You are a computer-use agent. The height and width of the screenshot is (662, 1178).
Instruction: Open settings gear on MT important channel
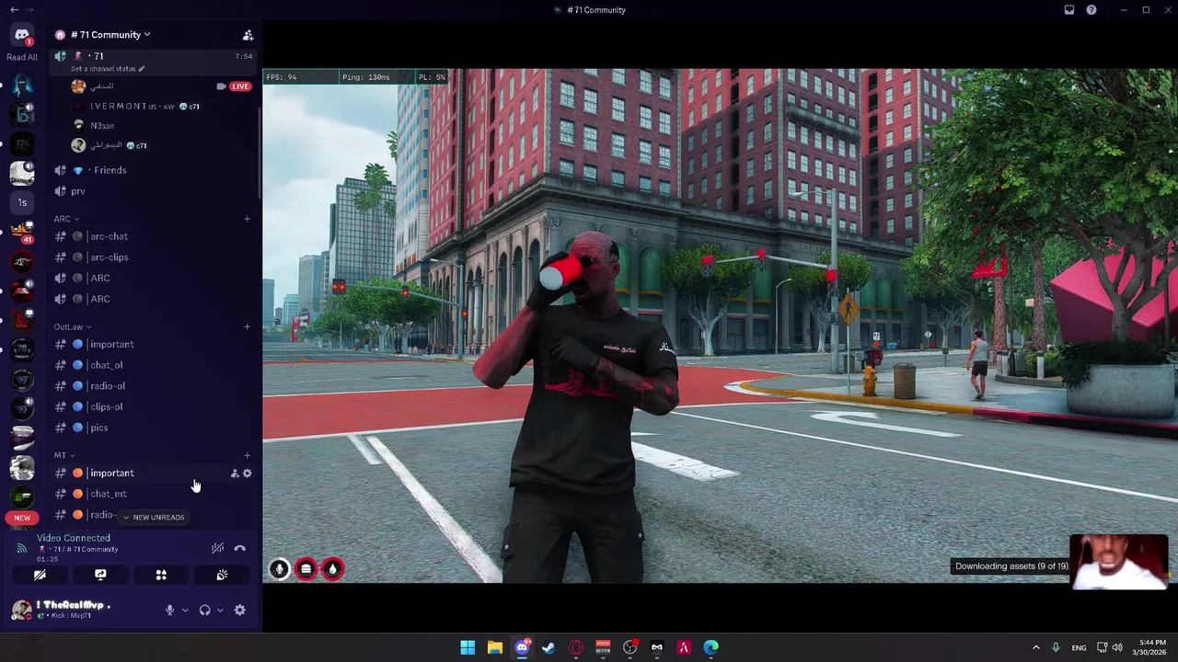tap(247, 474)
